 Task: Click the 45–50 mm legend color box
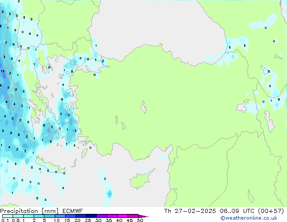[133, 216]
